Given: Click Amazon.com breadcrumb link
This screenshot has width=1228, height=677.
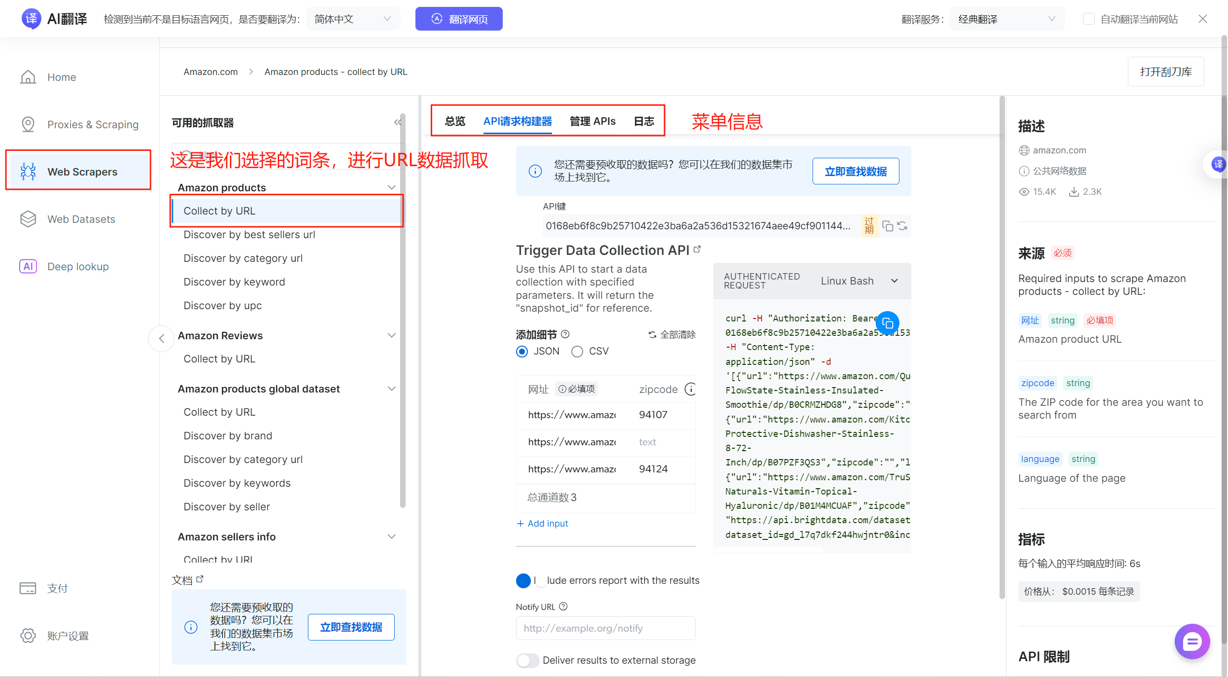Looking at the screenshot, I should (x=211, y=71).
